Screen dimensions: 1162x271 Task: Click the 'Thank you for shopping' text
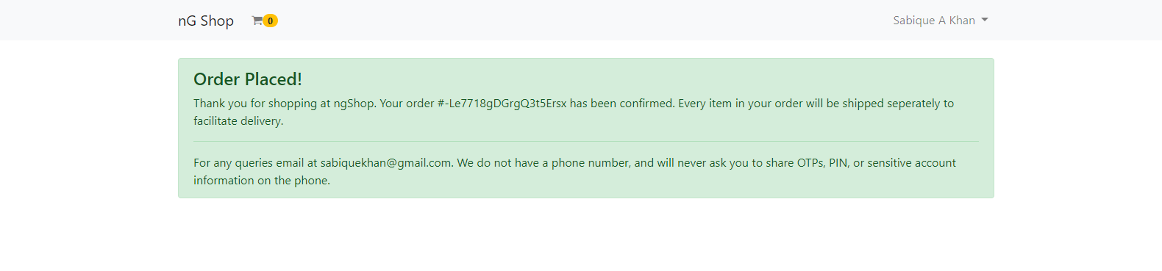coord(255,104)
